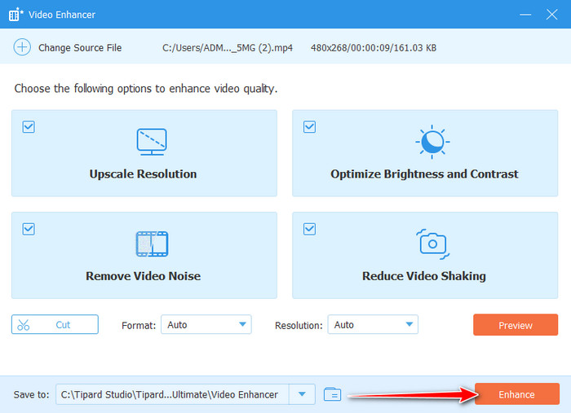Click the Upscale Resolution monitor icon
The height and width of the screenshot is (413, 571).
point(152,142)
